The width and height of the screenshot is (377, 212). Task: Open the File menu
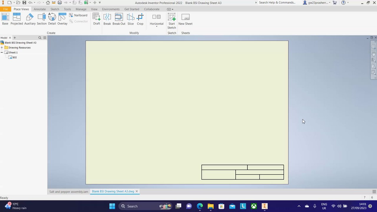5,9
